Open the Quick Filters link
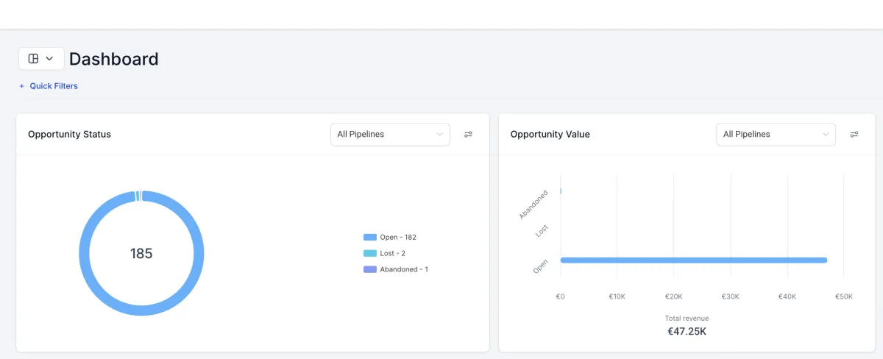Screen dimensions: 883x359 (54, 86)
